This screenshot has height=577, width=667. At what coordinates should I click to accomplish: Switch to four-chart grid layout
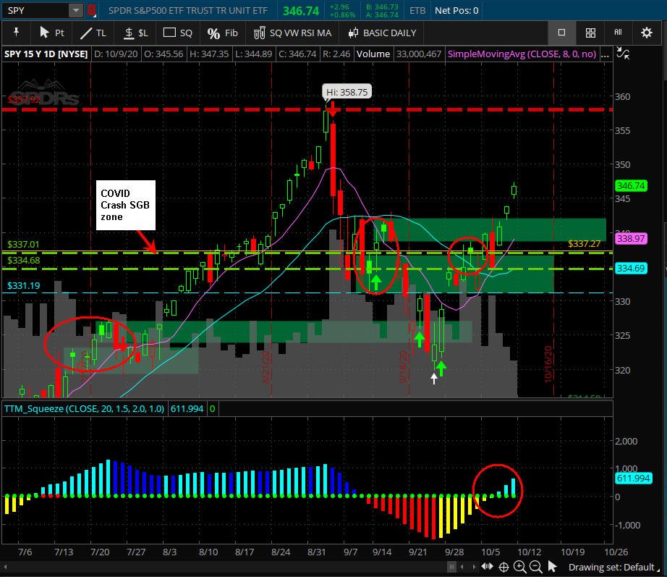(x=590, y=33)
